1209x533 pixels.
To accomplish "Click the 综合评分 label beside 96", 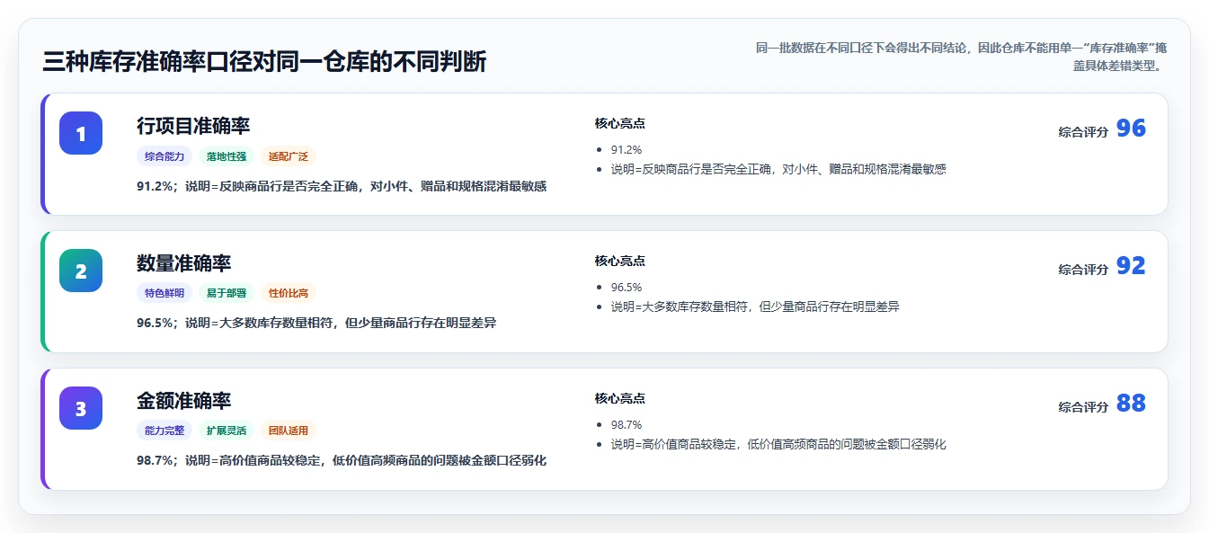I will tap(1083, 132).
